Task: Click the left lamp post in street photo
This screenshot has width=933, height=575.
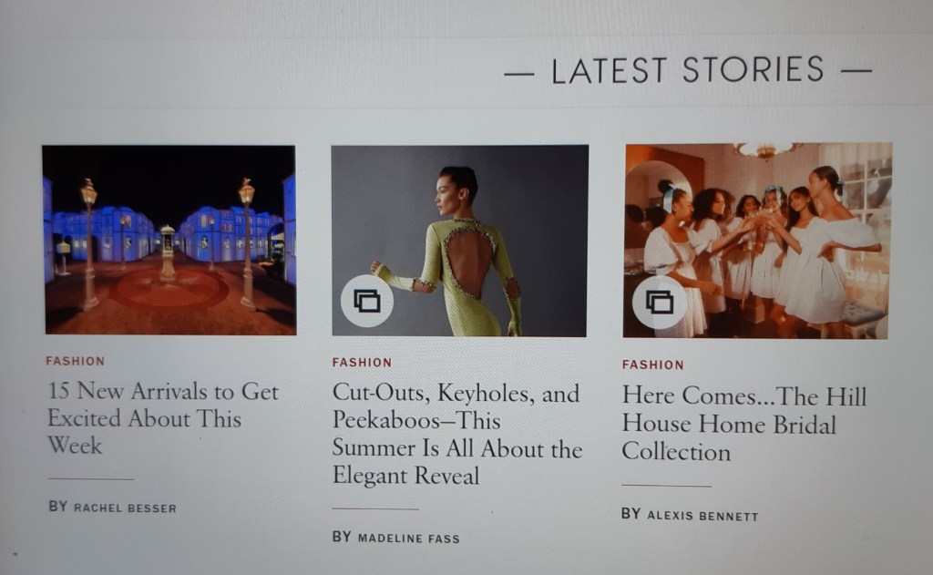Action: tap(89, 244)
